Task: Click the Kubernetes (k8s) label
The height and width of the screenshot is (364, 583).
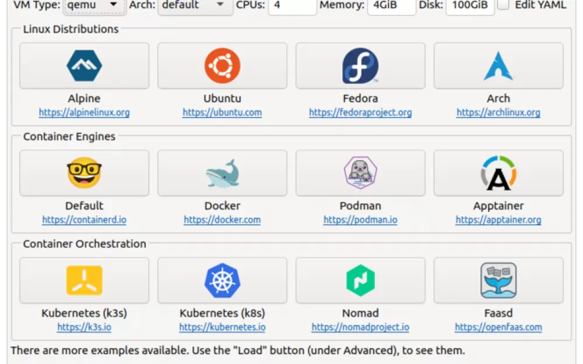Action: tap(222, 313)
